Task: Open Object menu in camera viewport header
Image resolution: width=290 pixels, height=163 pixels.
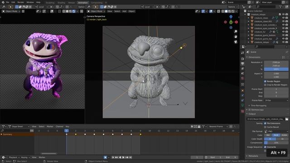Action: 131,11
